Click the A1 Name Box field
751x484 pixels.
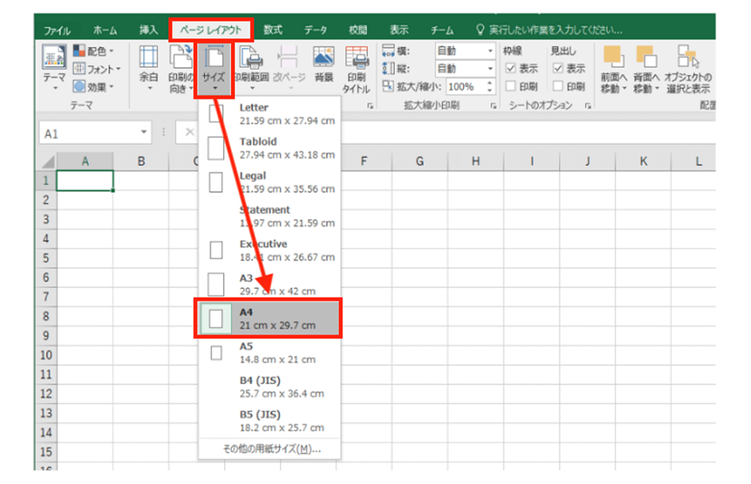click(89, 134)
